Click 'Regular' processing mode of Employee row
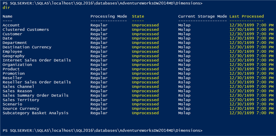 coord(99,52)
